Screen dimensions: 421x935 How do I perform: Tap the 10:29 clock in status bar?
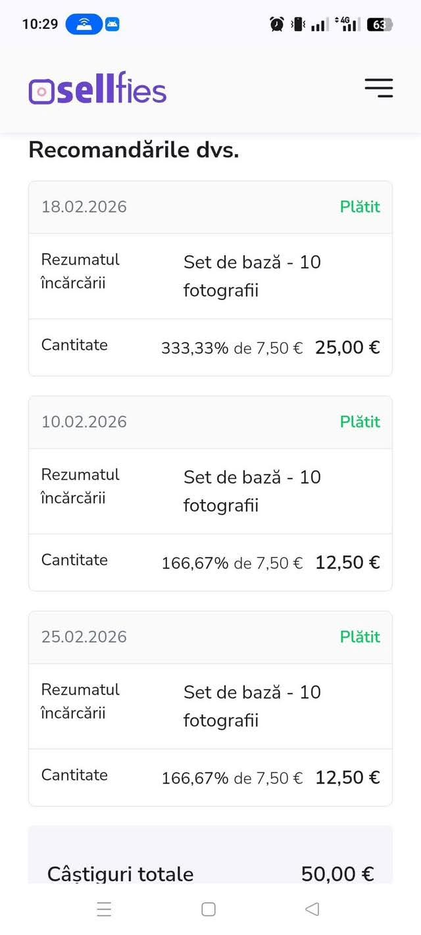coord(40,24)
